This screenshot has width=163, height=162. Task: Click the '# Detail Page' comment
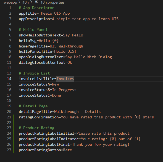click(33, 106)
